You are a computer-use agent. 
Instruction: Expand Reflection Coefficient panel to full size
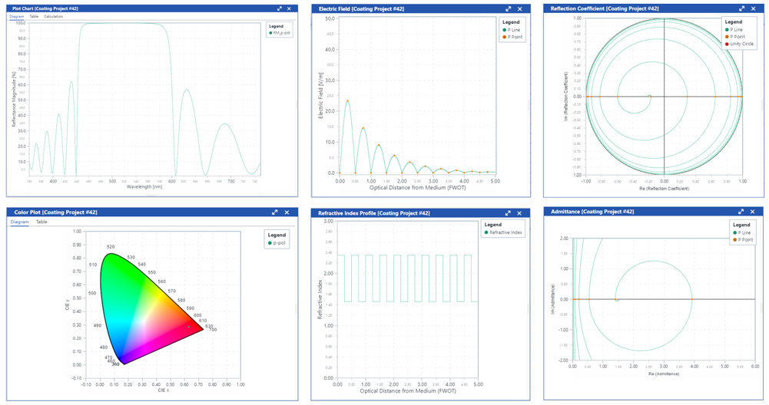pos(741,8)
